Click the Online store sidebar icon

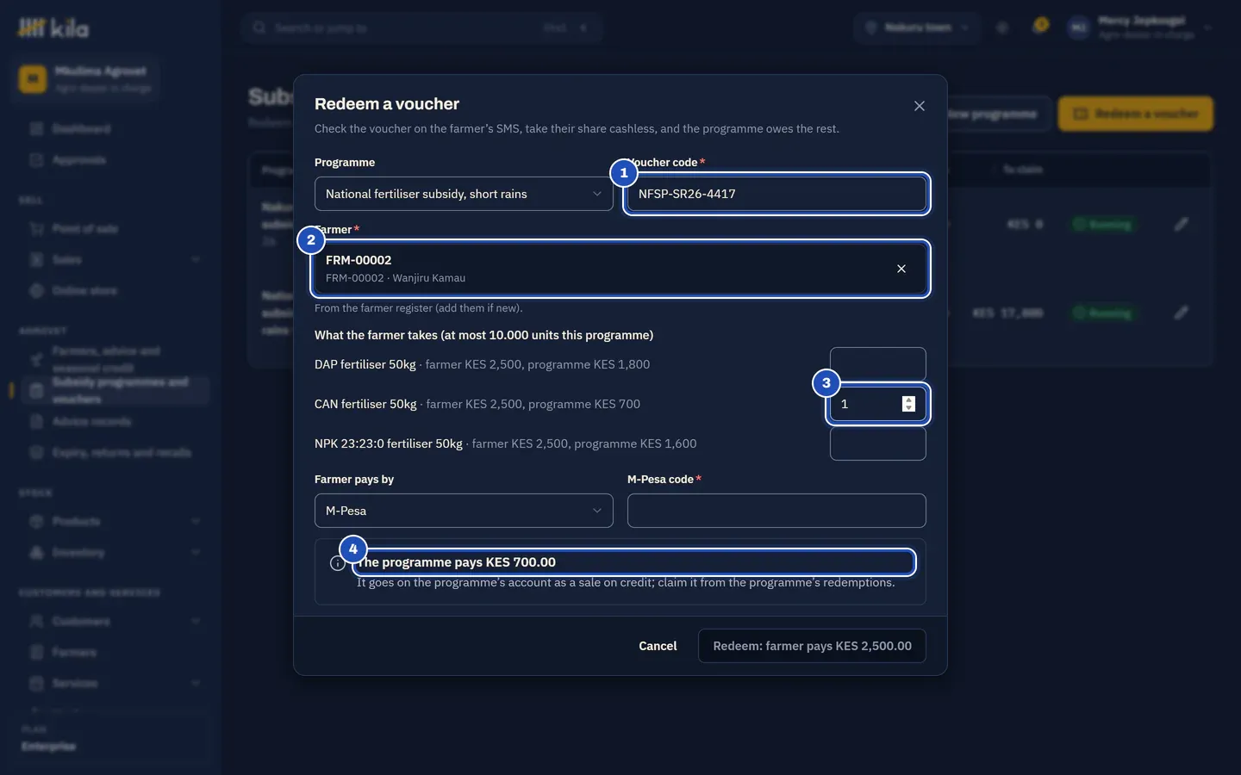[36, 291]
